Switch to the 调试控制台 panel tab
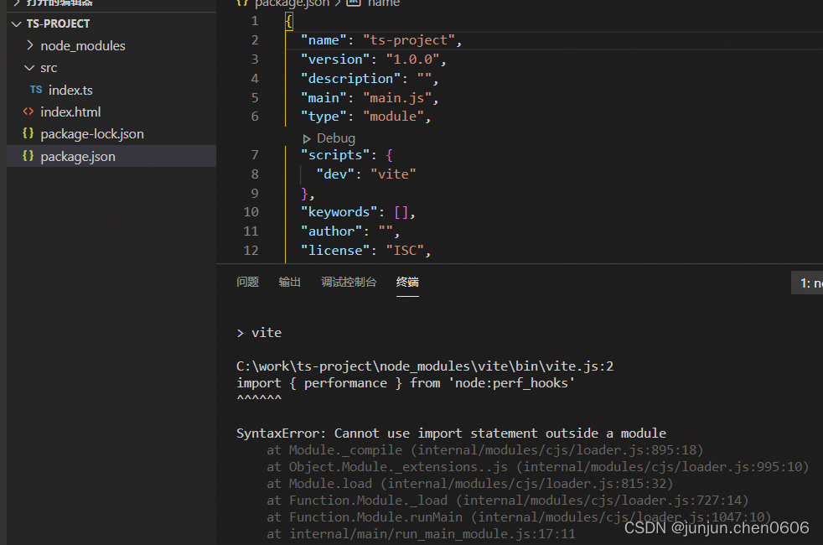The width and height of the screenshot is (823, 545). tap(349, 282)
